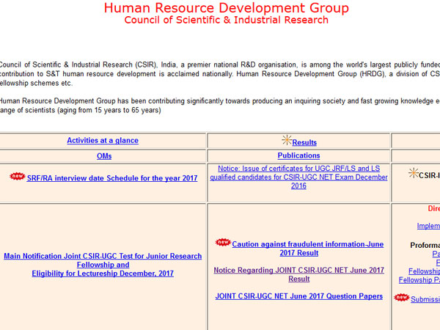Click the partially visible Implem link

tap(428, 227)
